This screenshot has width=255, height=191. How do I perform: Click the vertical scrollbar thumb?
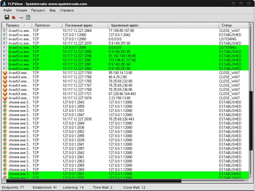[251, 121]
